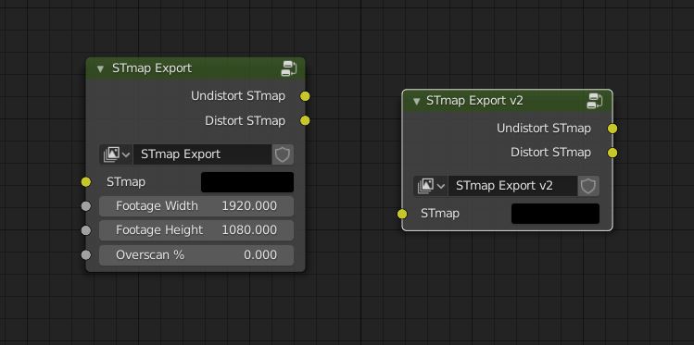Open black STmap color swatch in STmap Export v2
694x345 pixels.
click(555, 214)
